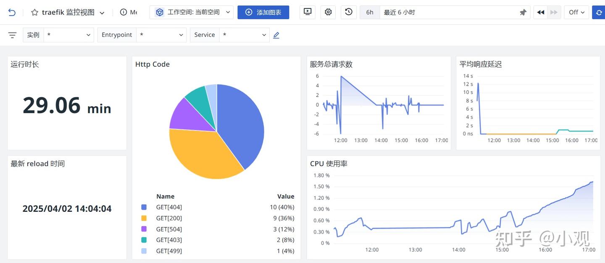Select the 工作空间: 当前空间 workspace selector
Image resolution: width=605 pixels, height=263 pixels.
191,12
